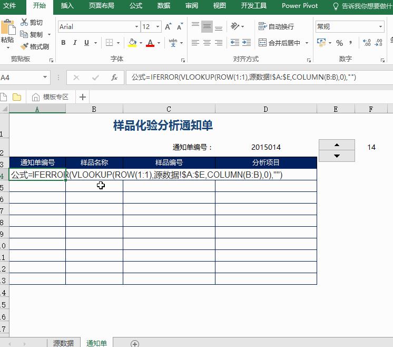Apply yellow fill color bucket
The image size is (393, 347).
tap(132, 43)
